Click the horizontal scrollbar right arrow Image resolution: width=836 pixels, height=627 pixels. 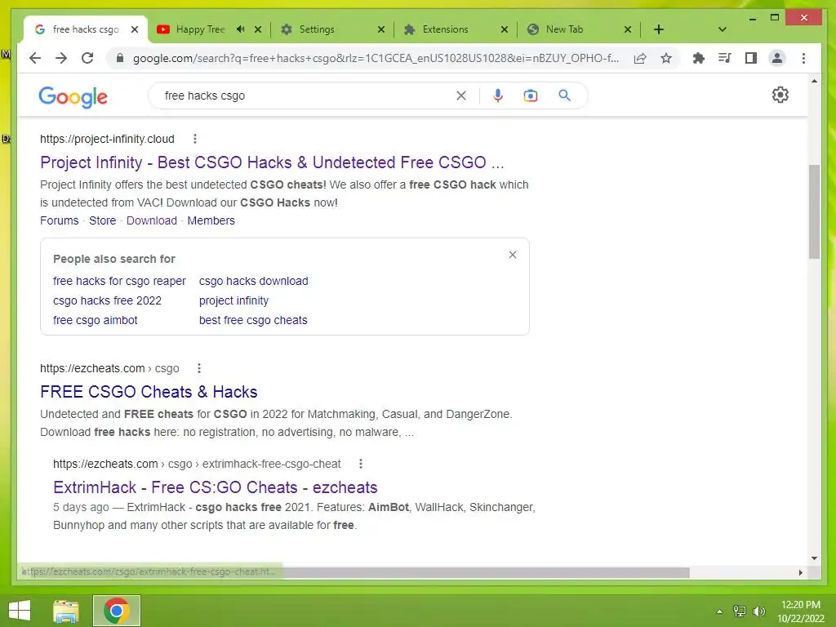tap(800, 572)
